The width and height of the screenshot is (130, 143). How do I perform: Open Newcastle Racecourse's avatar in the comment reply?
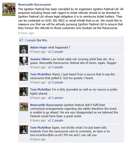(24, 107)
